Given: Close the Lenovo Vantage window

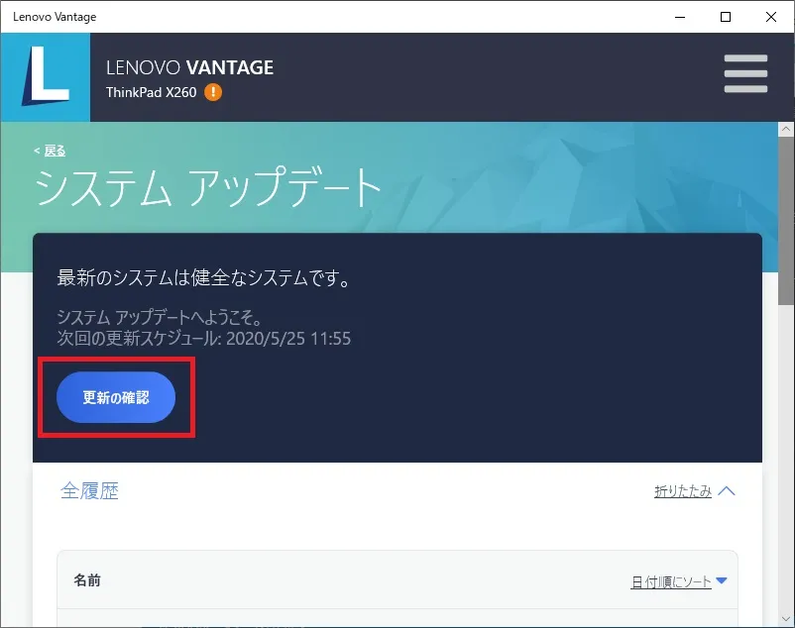Looking at the screenshot, I should tap(771, 17).
